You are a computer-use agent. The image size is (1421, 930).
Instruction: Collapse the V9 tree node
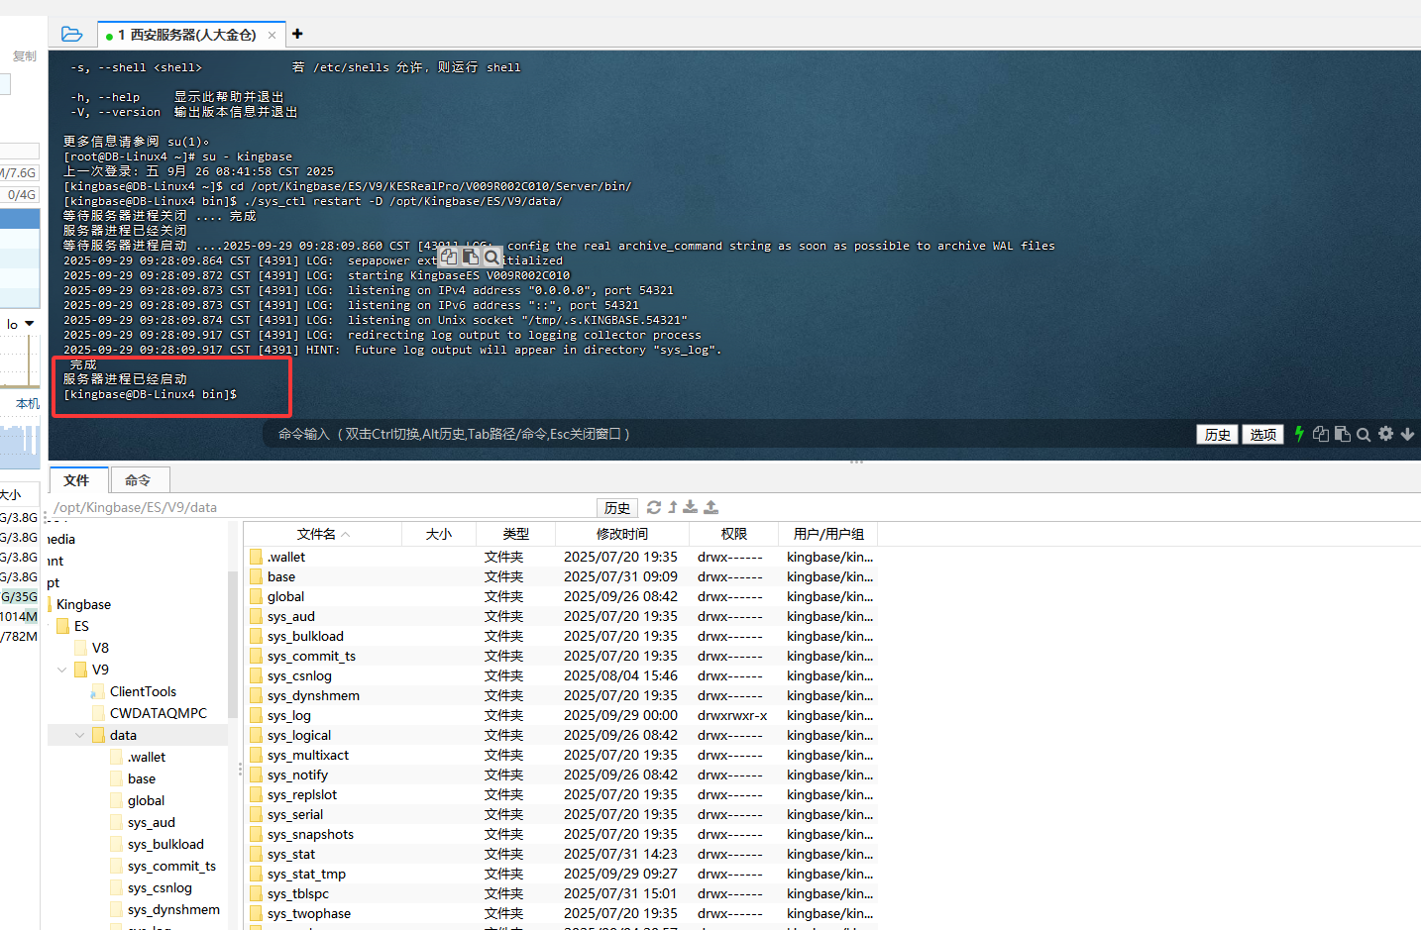[x=62, y=670]
